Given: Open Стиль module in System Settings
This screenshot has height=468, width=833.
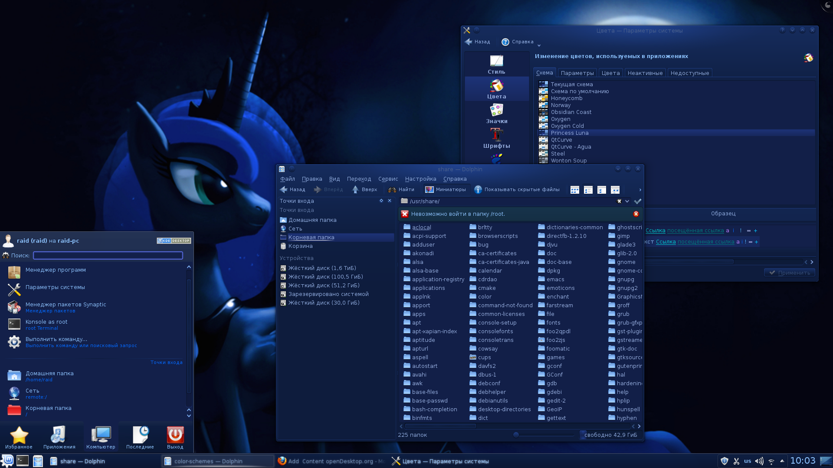Looking at the screenshot, I should pyautogui.click(x=496, y=64).
